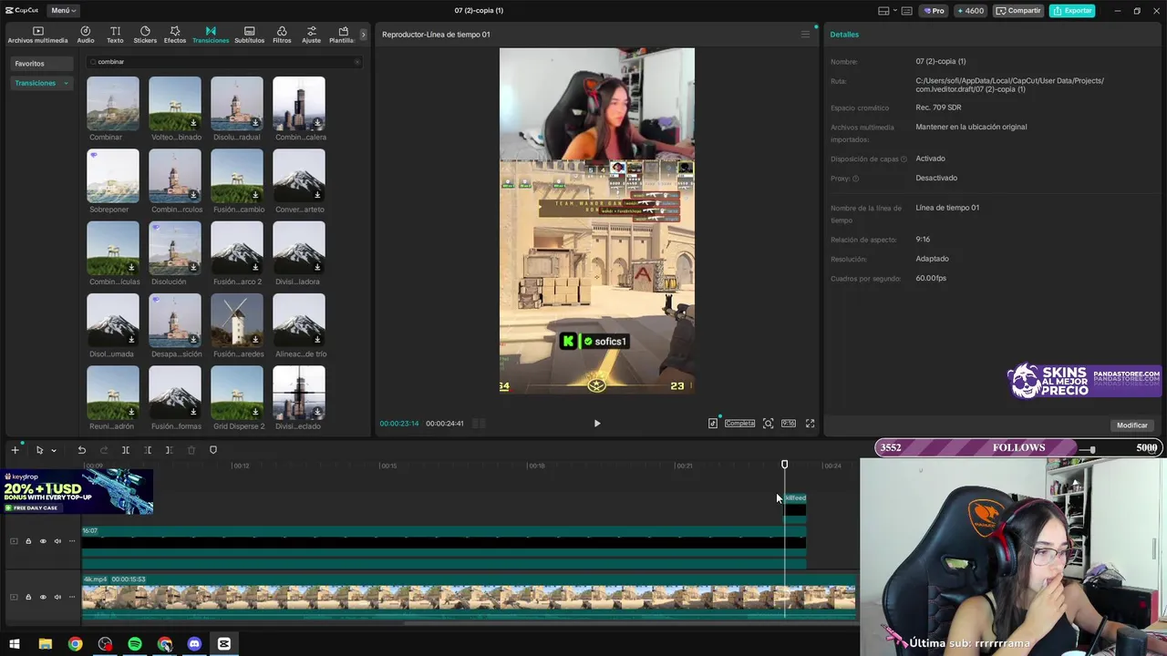The height and width of the screenshot is (656, 1167).
Task: Play the preview video
Action: (597, 424)
